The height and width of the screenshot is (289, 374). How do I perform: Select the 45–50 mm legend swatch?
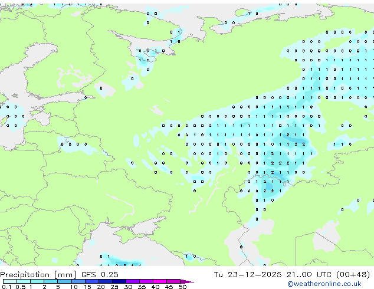(173, 281)
